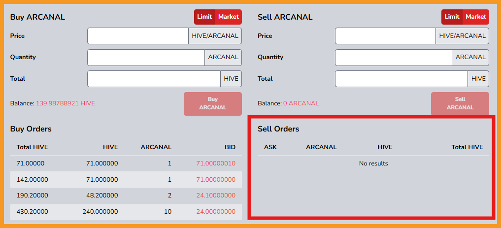This screenshot has width=501, height=228.
Task: Select Limit in Buy ARCANAL panel
Action: [204, 17]
